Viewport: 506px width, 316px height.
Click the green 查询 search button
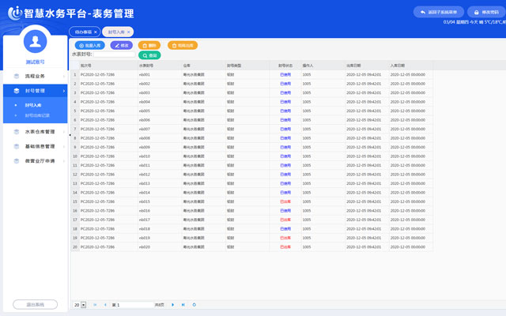coord(150,55)
